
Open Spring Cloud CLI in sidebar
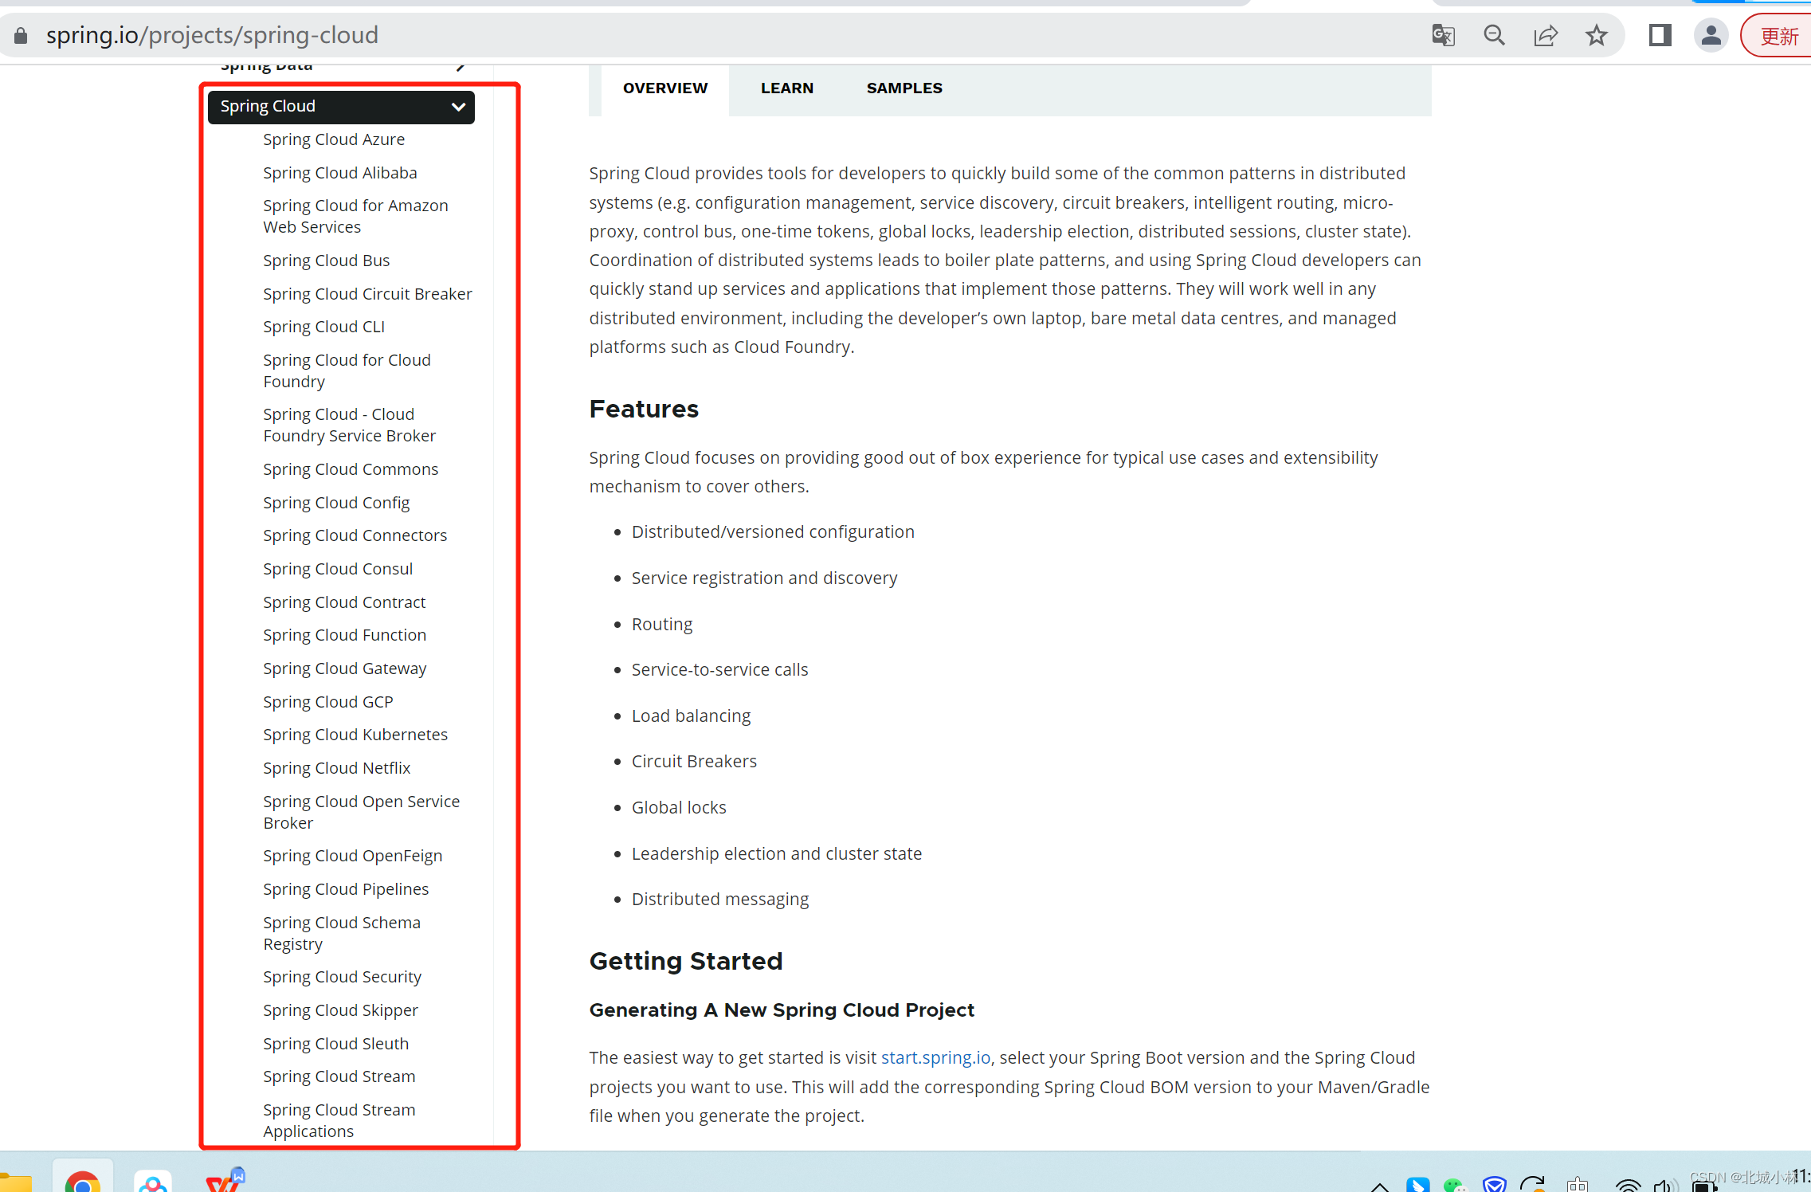click(324, 327)
